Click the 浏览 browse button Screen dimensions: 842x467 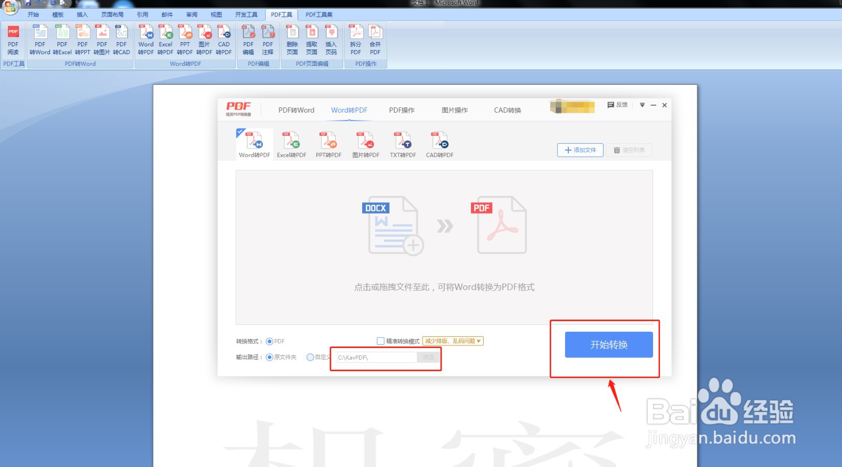(428, 357)
